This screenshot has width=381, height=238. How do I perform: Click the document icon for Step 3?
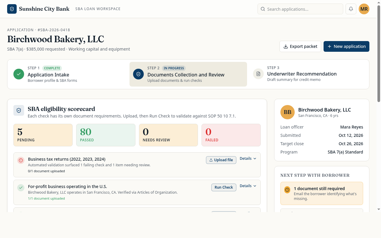pos(258,74)
